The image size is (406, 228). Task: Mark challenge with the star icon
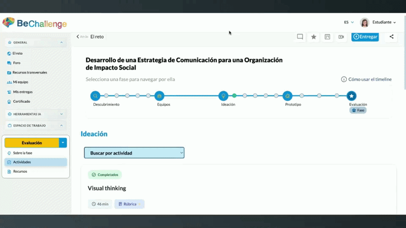click(314, 36)
